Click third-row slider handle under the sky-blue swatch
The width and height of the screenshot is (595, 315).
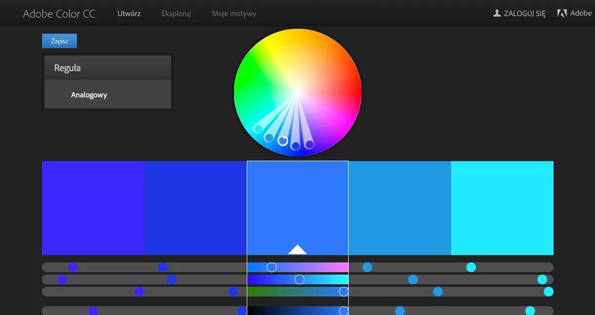click(x=438, y=292)
